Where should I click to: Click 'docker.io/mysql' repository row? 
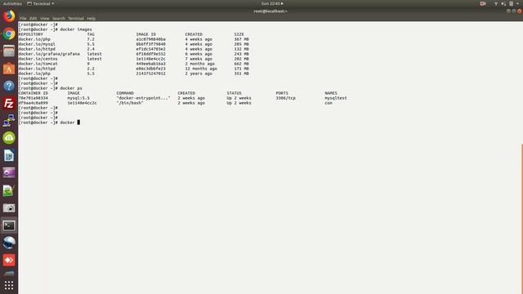37,44
